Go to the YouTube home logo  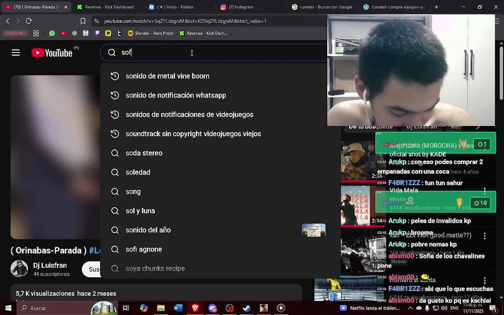52,52
